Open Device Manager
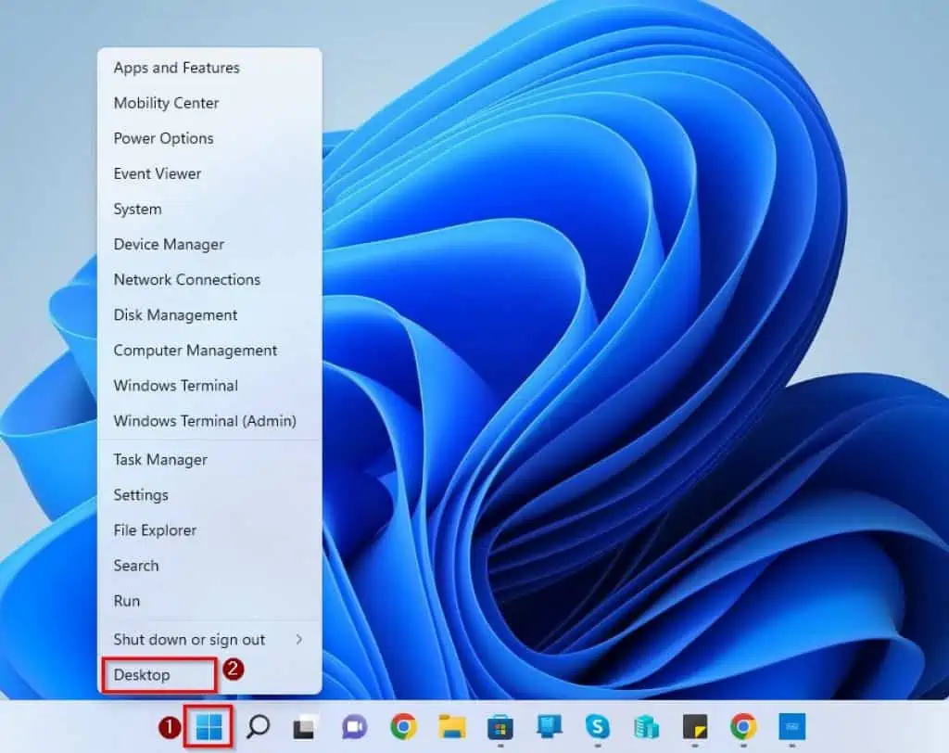This screenshot has width=949, height=753. (x=209, y=244)
